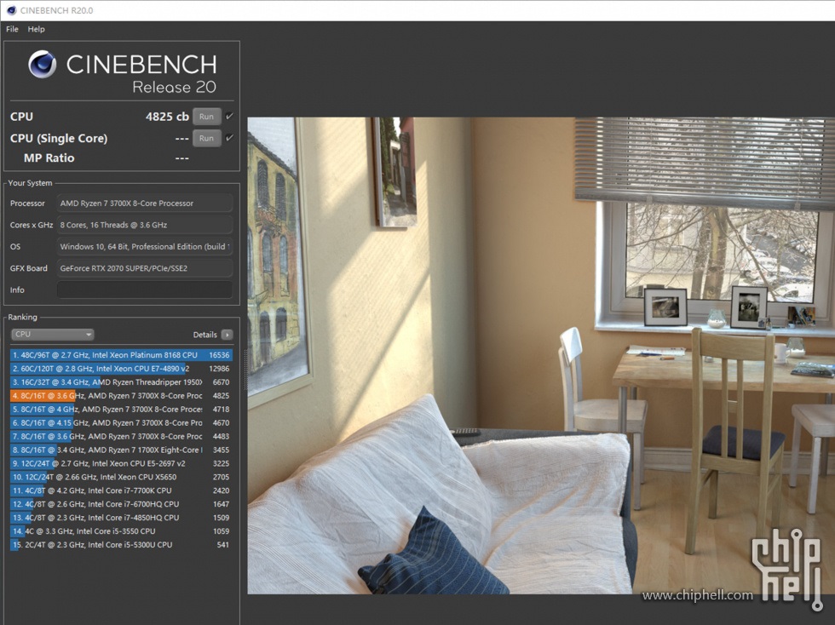
Task: Click the Cores x GHz field
Action: pyautogui.click(x=145, y=225)
